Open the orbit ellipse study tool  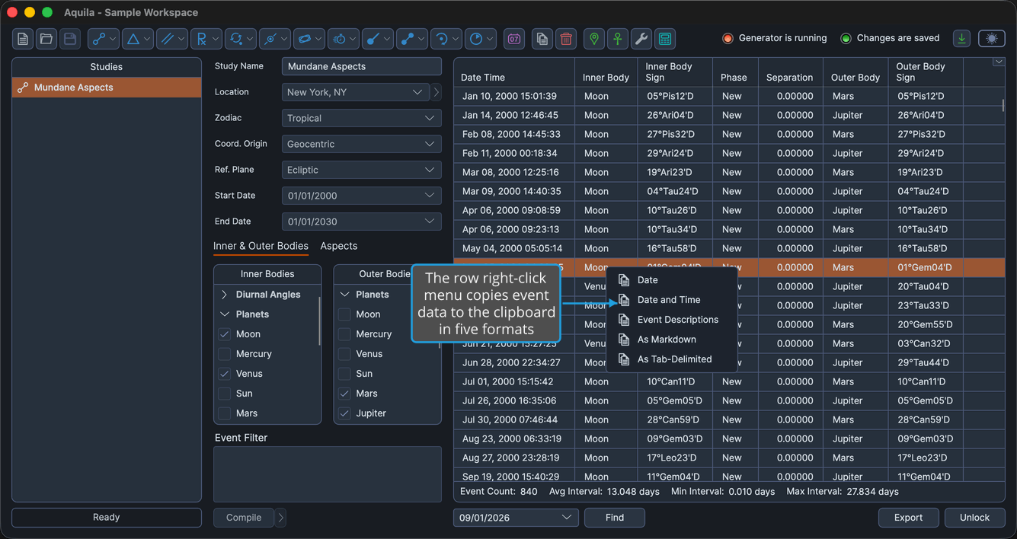pos(309,39)
